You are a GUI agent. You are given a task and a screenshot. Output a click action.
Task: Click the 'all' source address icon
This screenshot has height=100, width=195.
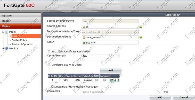pyautogui.click(x=84, y=27)
